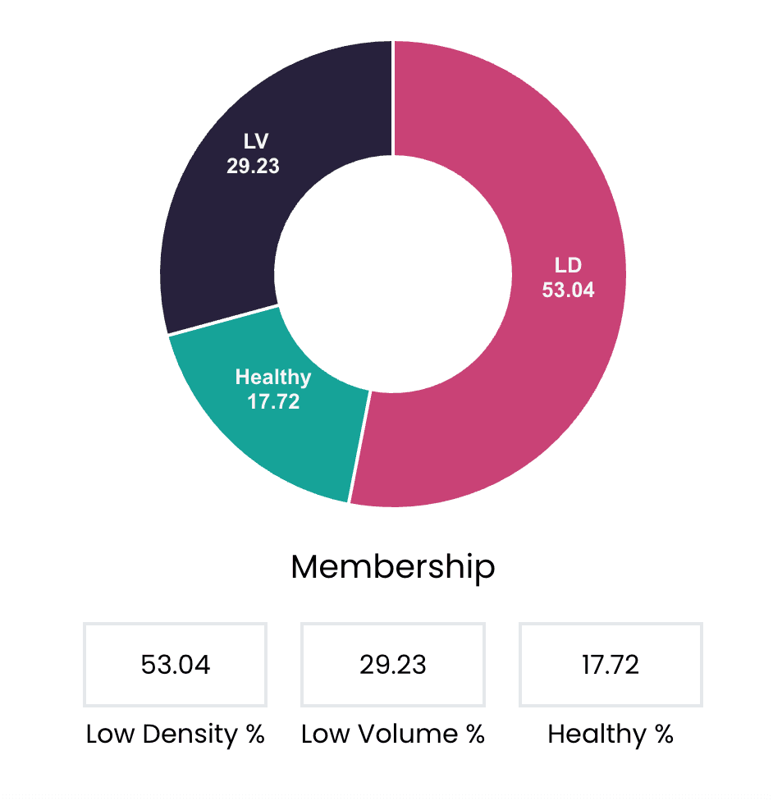Click the LD text label in chart

(568, 266)
